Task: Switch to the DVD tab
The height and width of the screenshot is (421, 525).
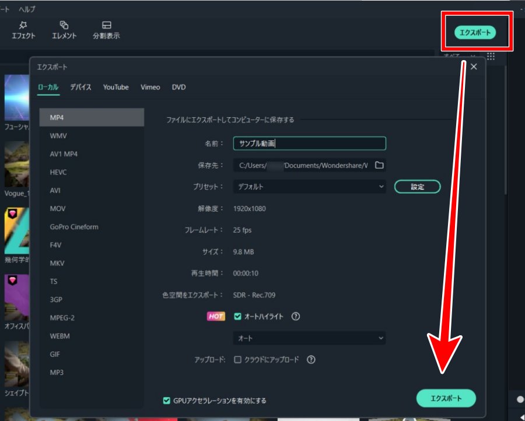Action: pyautogui.click(x=179, y=87)
